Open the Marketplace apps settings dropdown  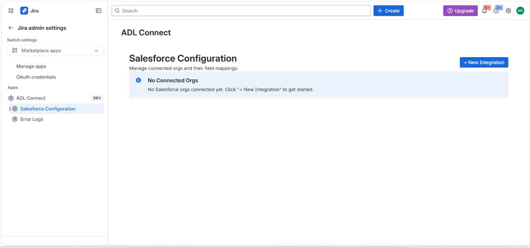click(55, 51)
